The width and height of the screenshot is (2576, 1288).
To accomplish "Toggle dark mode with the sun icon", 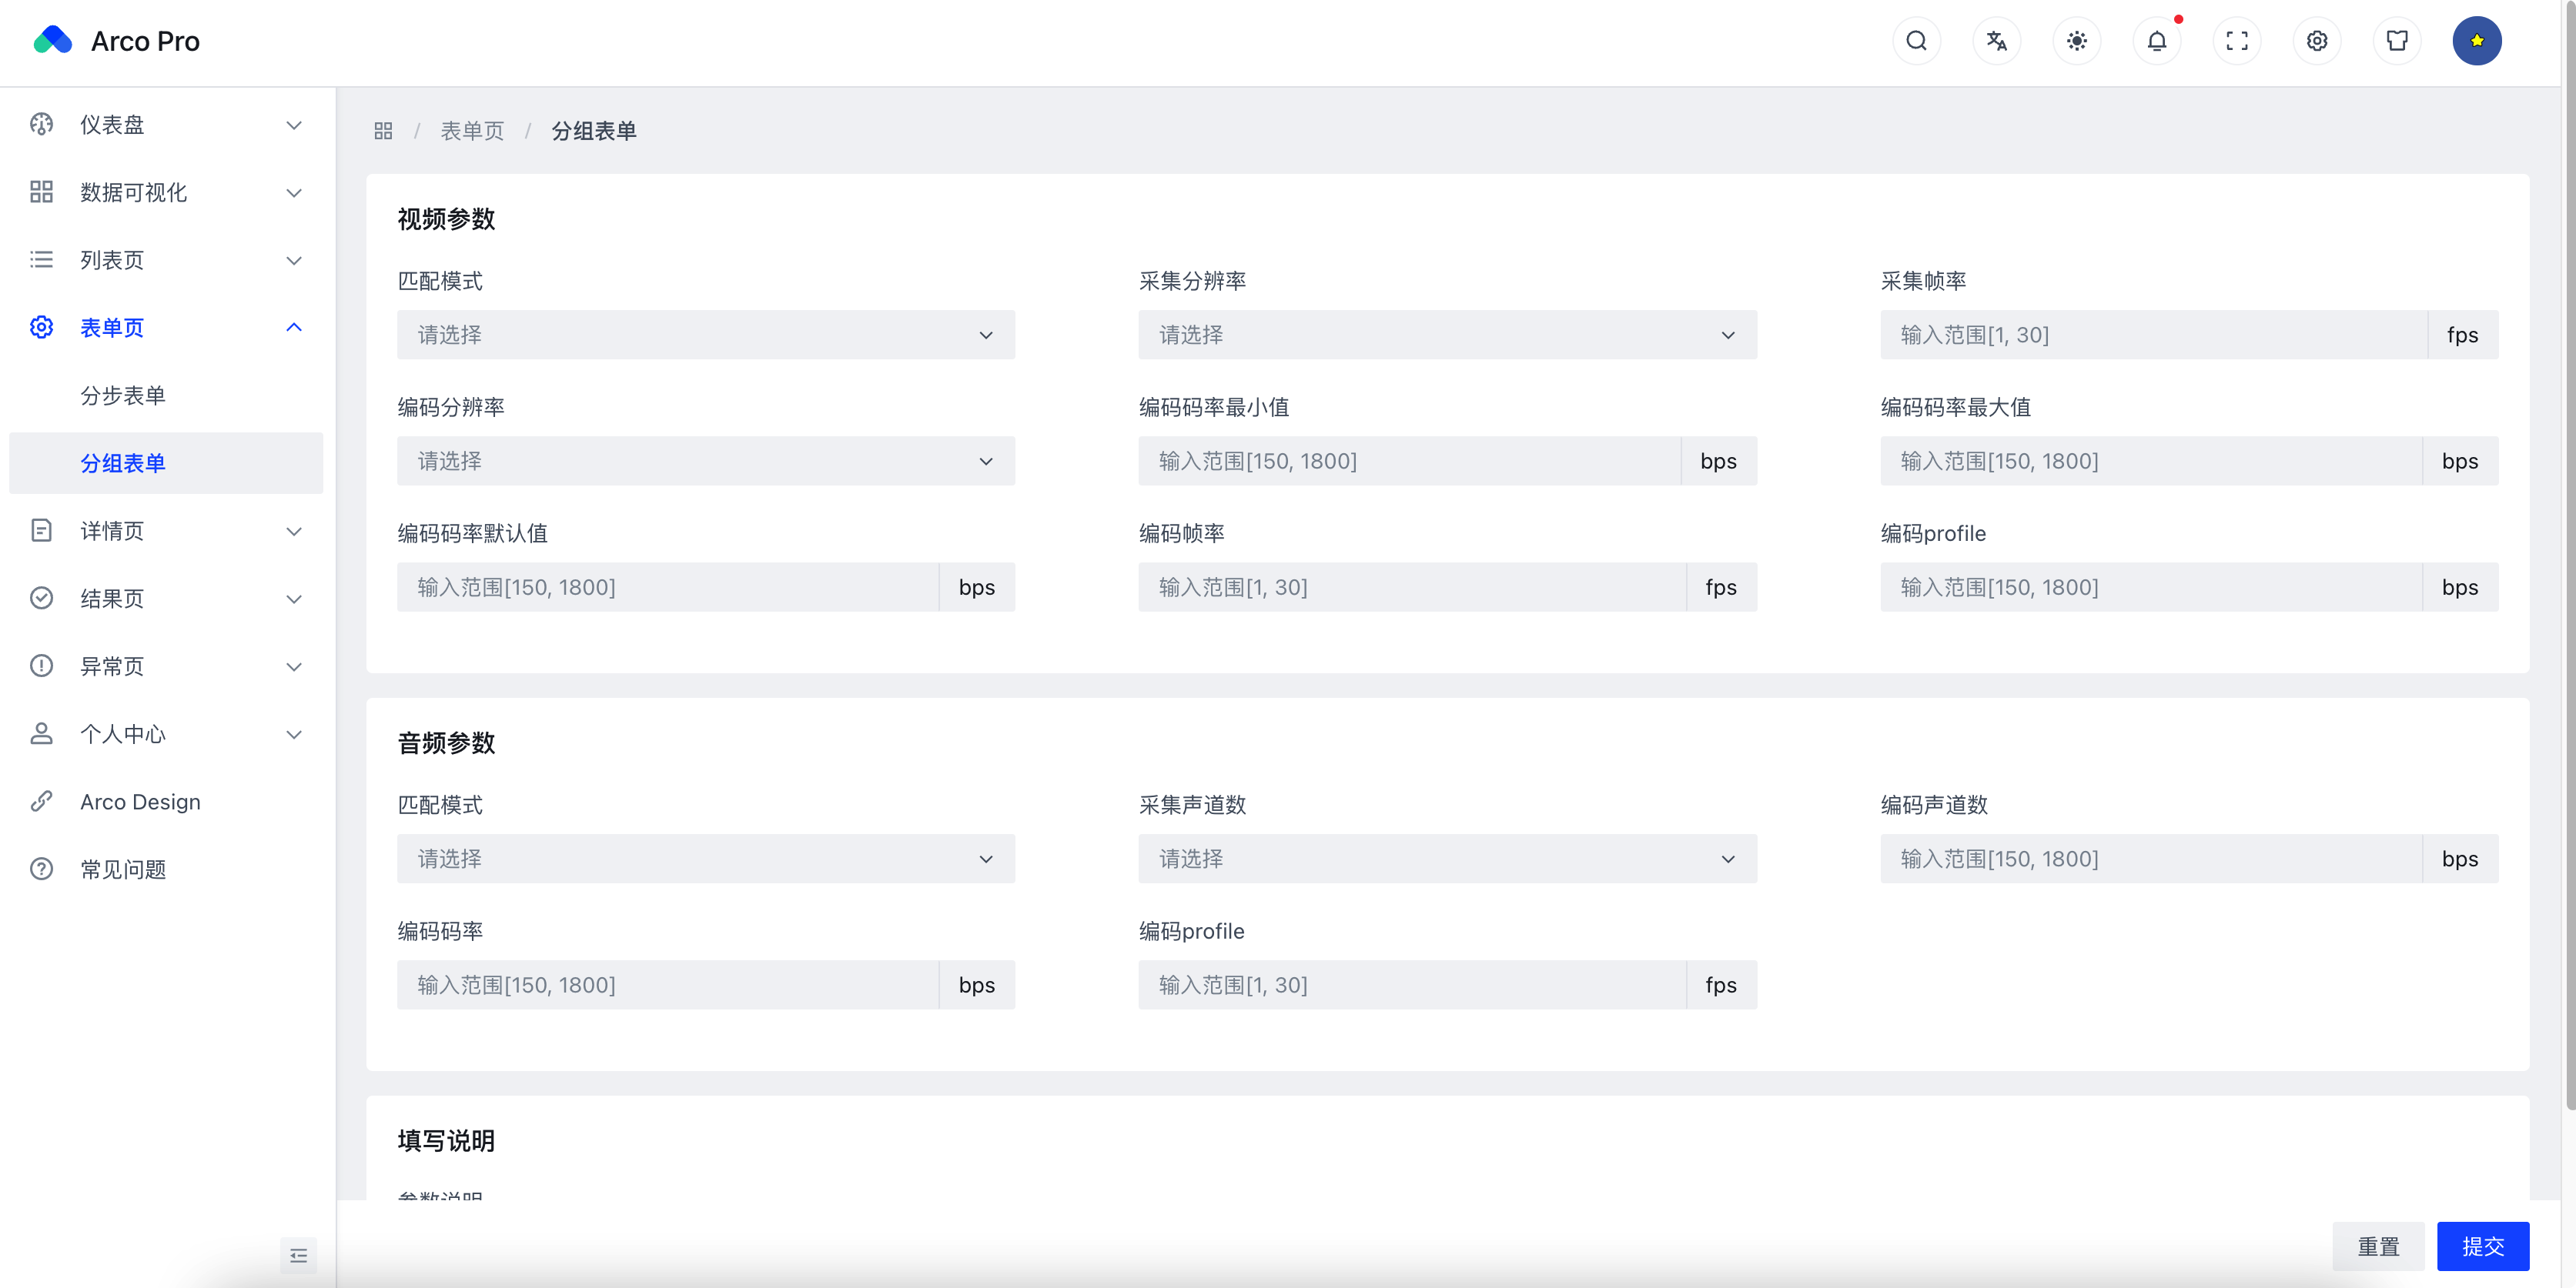I will tap(2076, 41).
